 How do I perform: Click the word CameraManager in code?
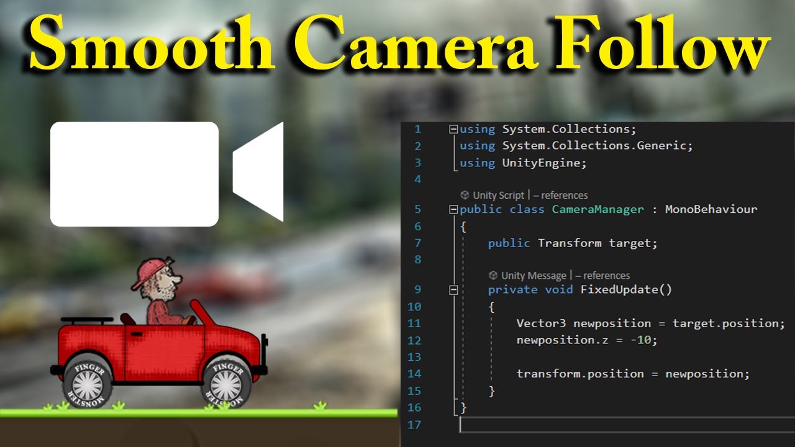[x=598, y=209]
